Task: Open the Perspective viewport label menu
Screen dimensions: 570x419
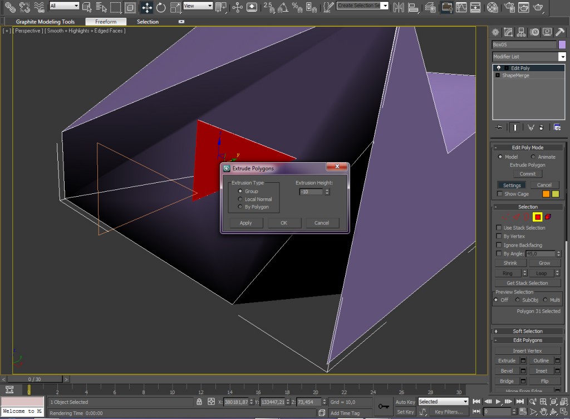Action: pos(28,31)
